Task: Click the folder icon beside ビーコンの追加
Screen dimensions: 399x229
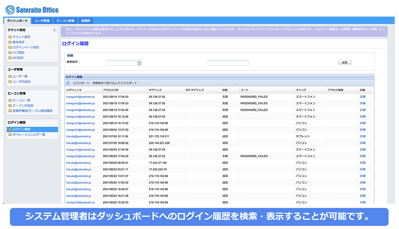Action: pos(10,106)
